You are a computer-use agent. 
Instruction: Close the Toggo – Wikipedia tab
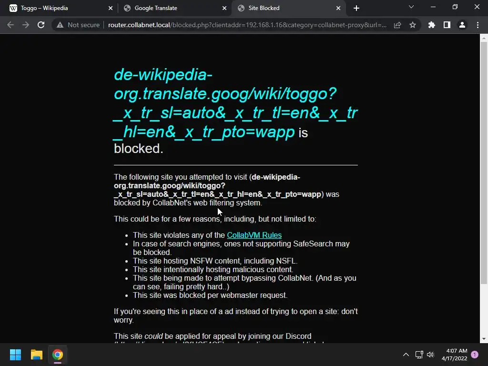click(x=111, y=8)
